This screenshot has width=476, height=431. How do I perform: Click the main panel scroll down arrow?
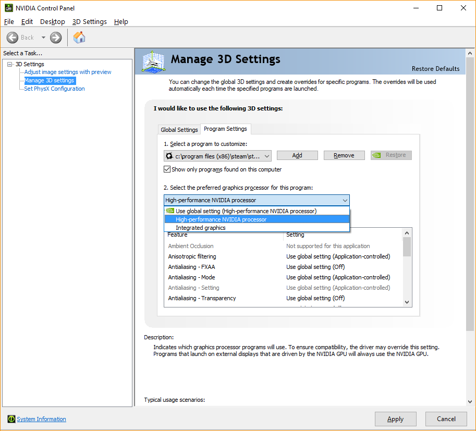click(470, 402)
